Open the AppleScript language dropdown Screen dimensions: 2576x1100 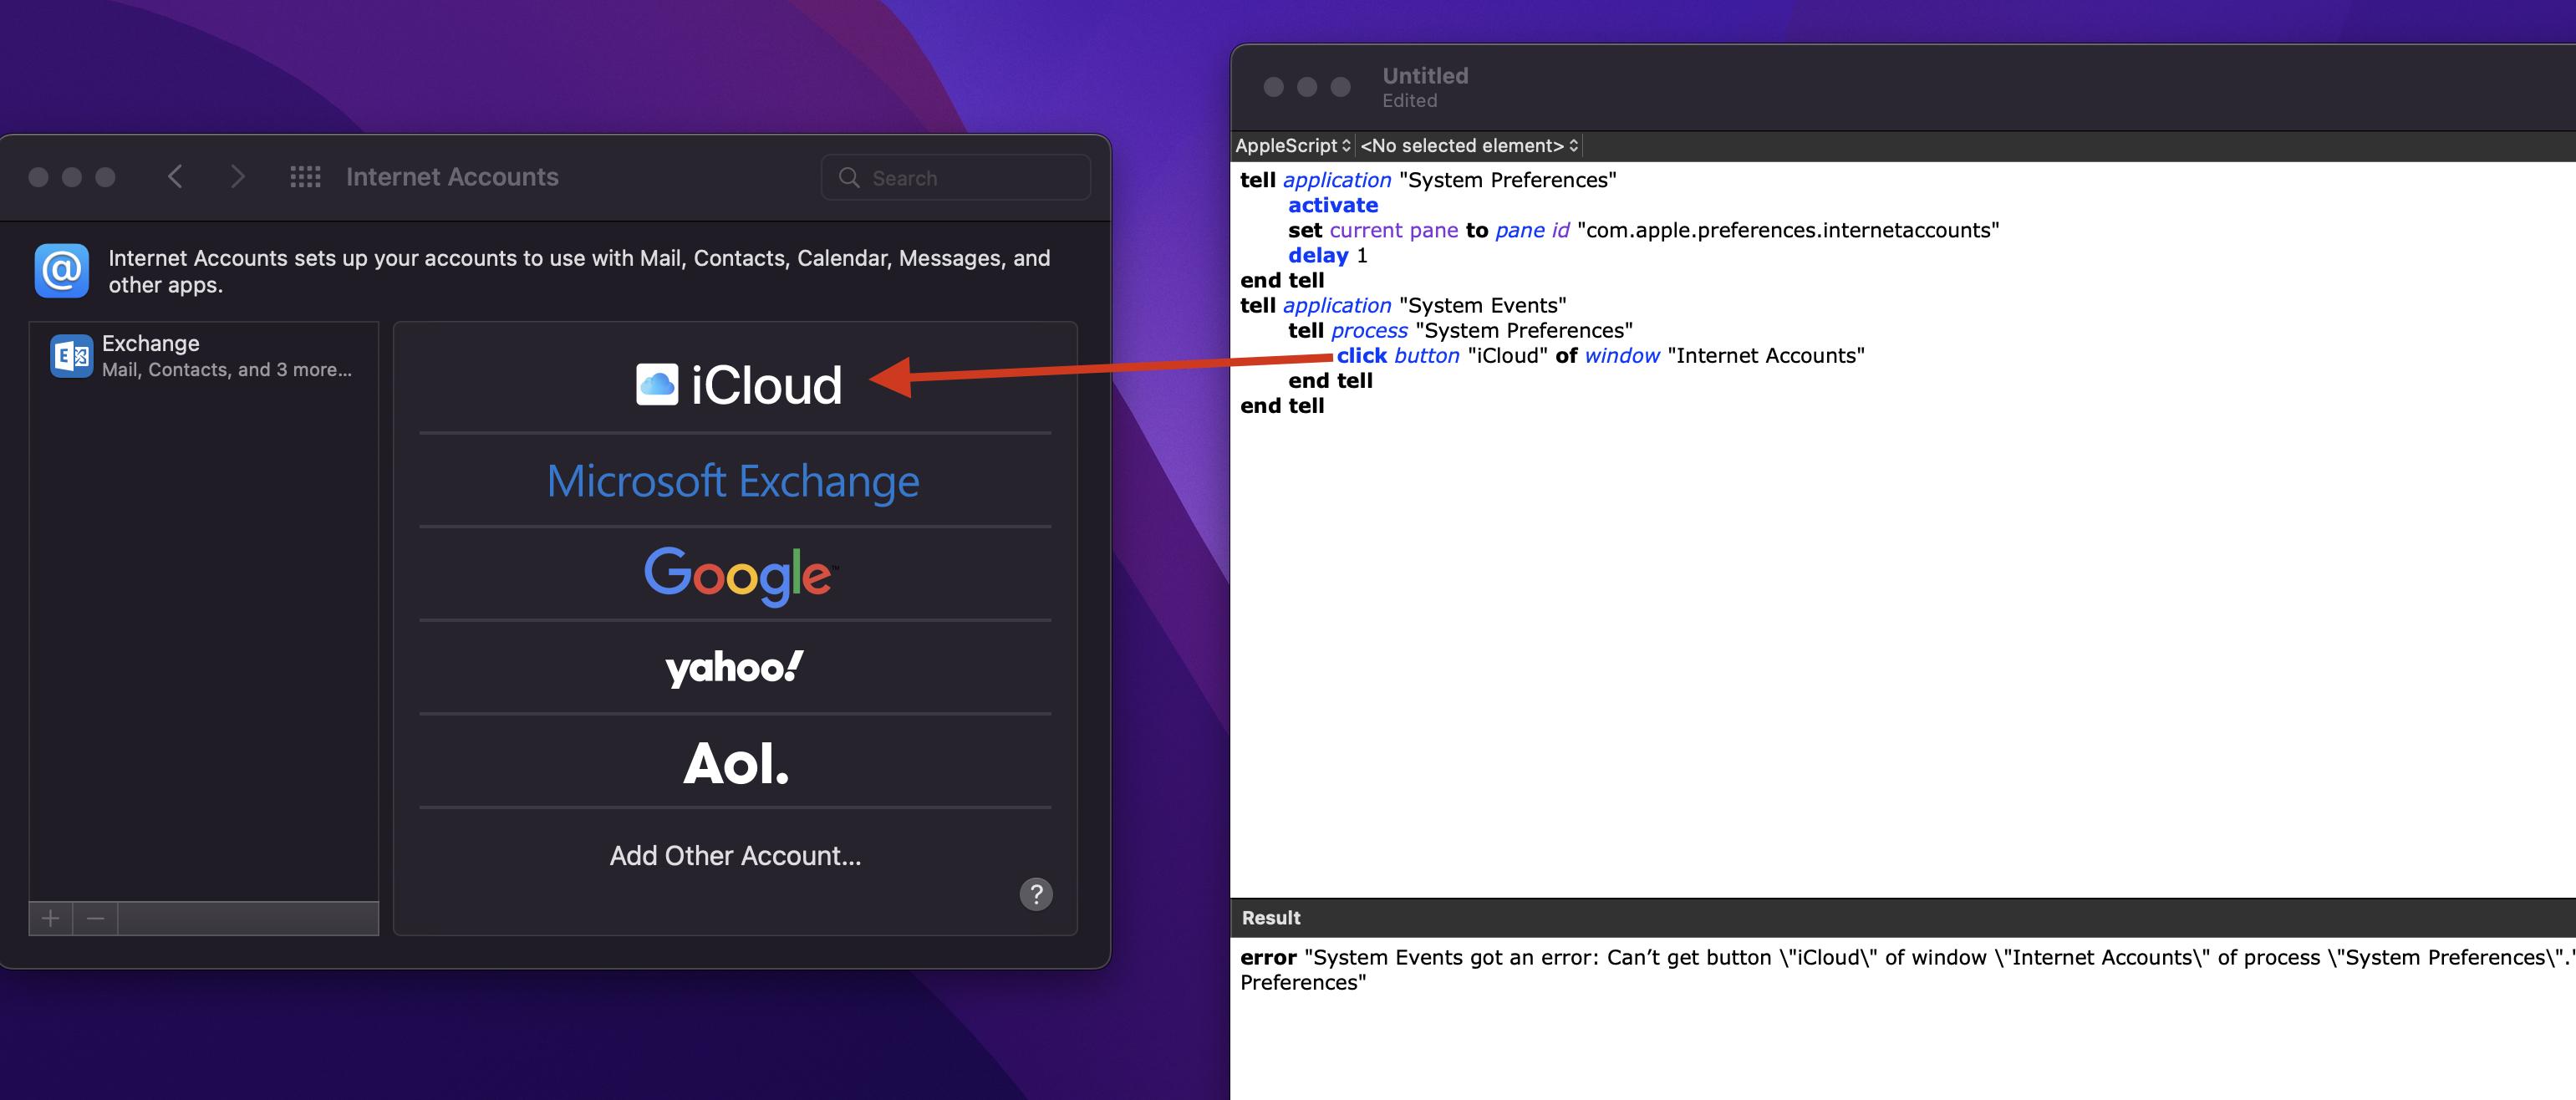click(1293, 146)
